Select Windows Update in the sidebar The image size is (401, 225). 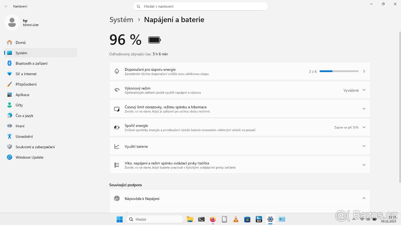(x=29, y=157)
